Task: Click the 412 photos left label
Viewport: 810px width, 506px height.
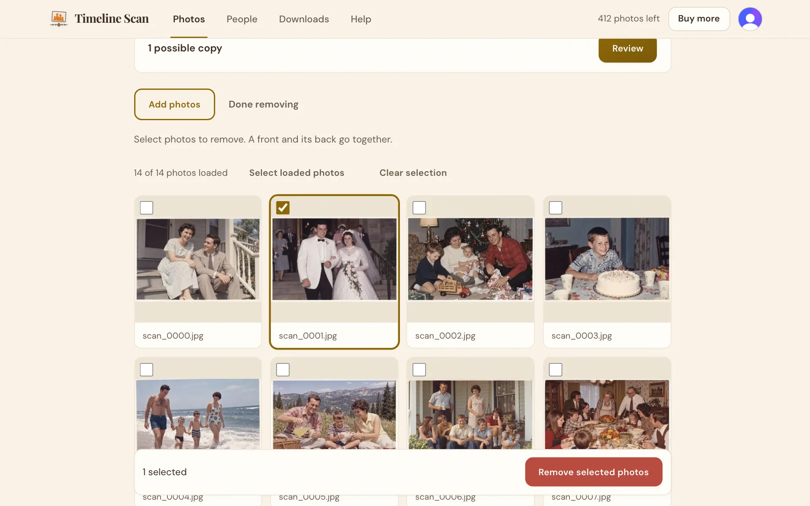Action: click(x=628, y=19)
